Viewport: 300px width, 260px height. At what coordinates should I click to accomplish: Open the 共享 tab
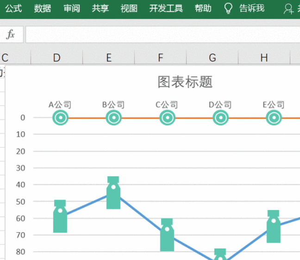click(100, 9)
